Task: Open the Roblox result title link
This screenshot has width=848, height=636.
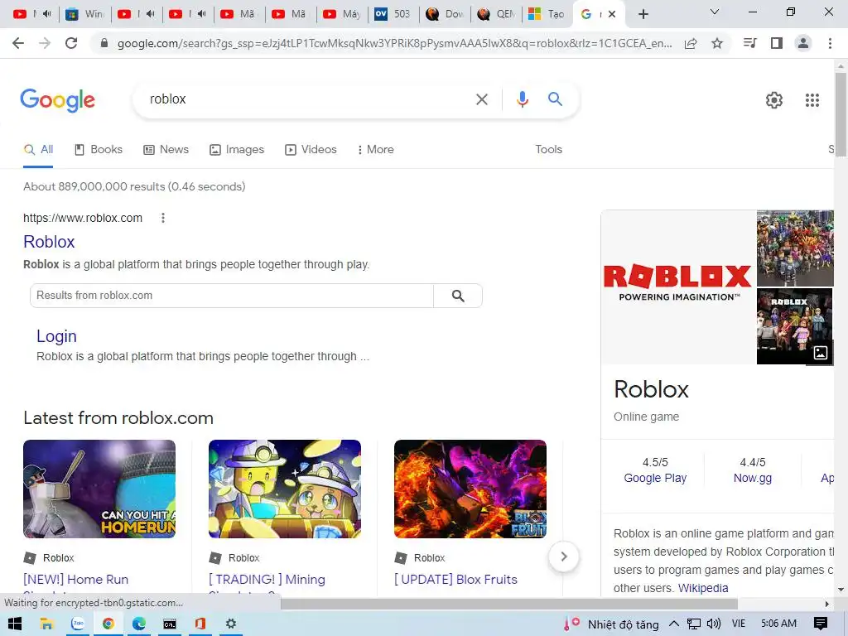Action: pyautogui.click(x=49, y=242)
